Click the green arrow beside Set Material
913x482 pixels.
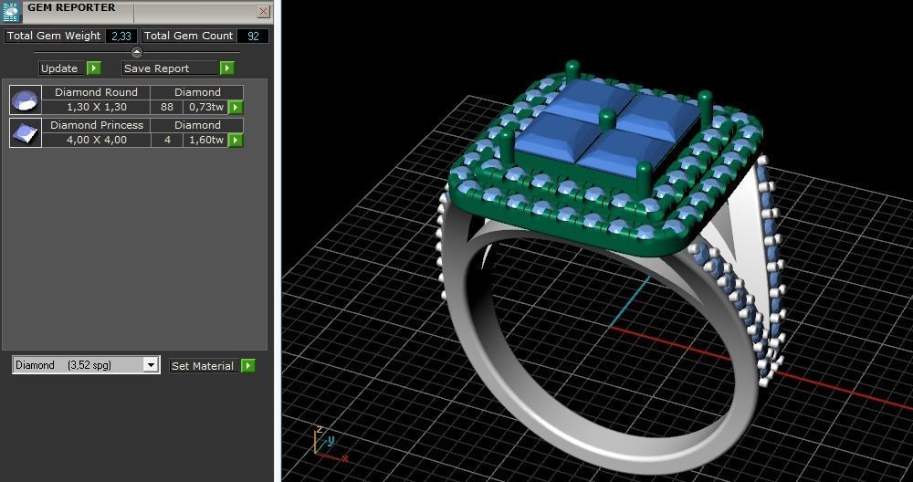[248, 365]
